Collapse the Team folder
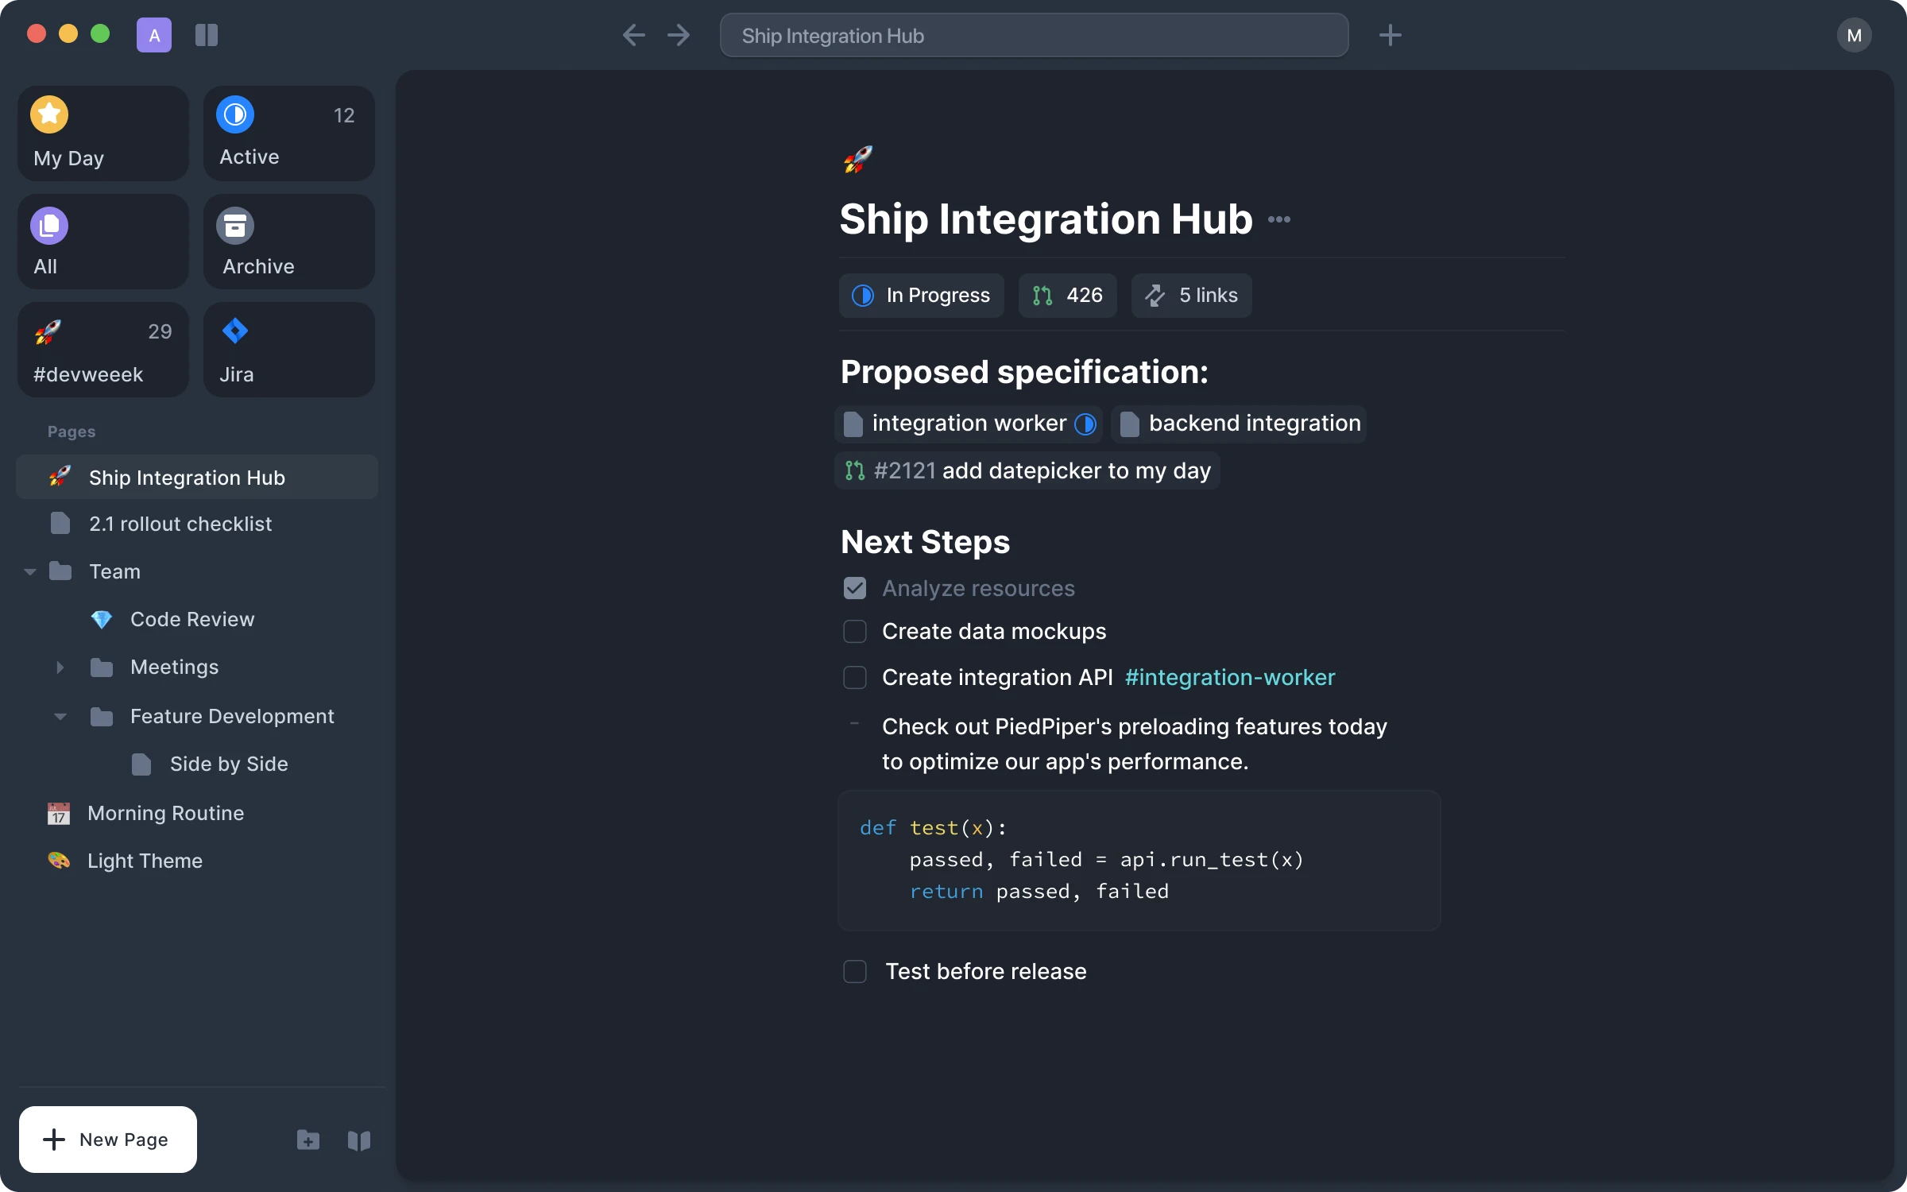The width and height of the screenshot is (1907, 1192). tap(30, 572)
